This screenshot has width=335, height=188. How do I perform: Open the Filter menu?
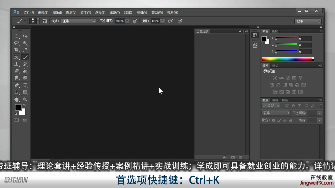[x=115, y=13]
